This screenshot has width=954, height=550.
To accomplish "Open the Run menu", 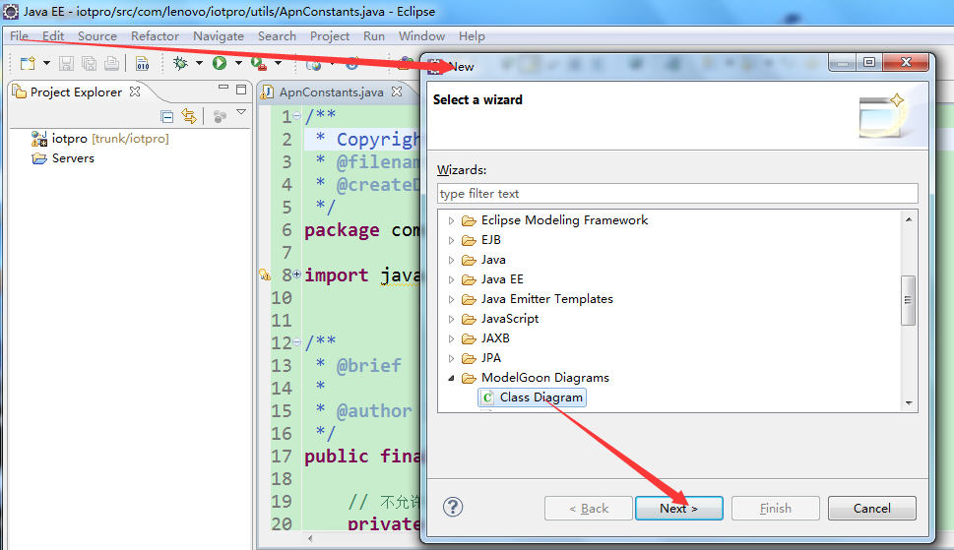I will (373, 35).
